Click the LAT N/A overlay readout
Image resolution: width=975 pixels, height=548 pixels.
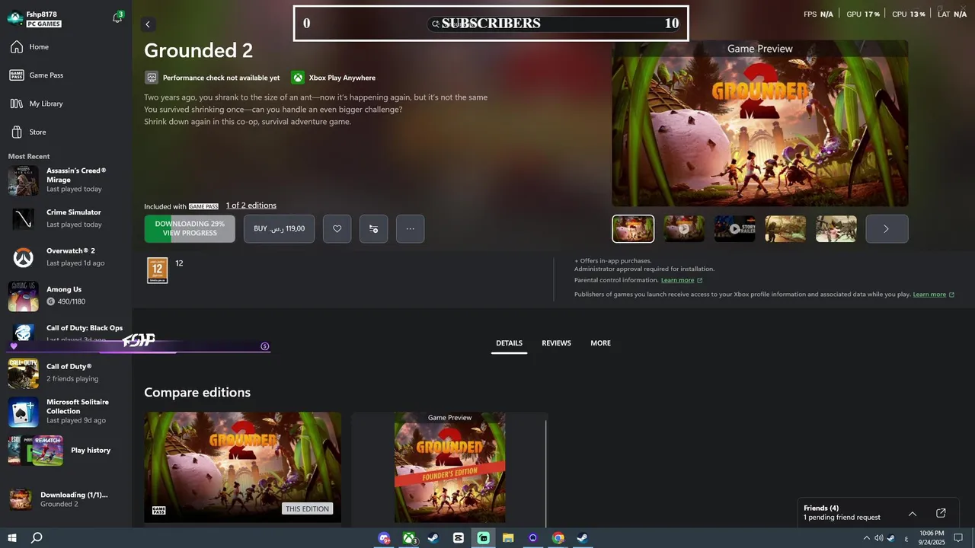click(x=952, y=14)
